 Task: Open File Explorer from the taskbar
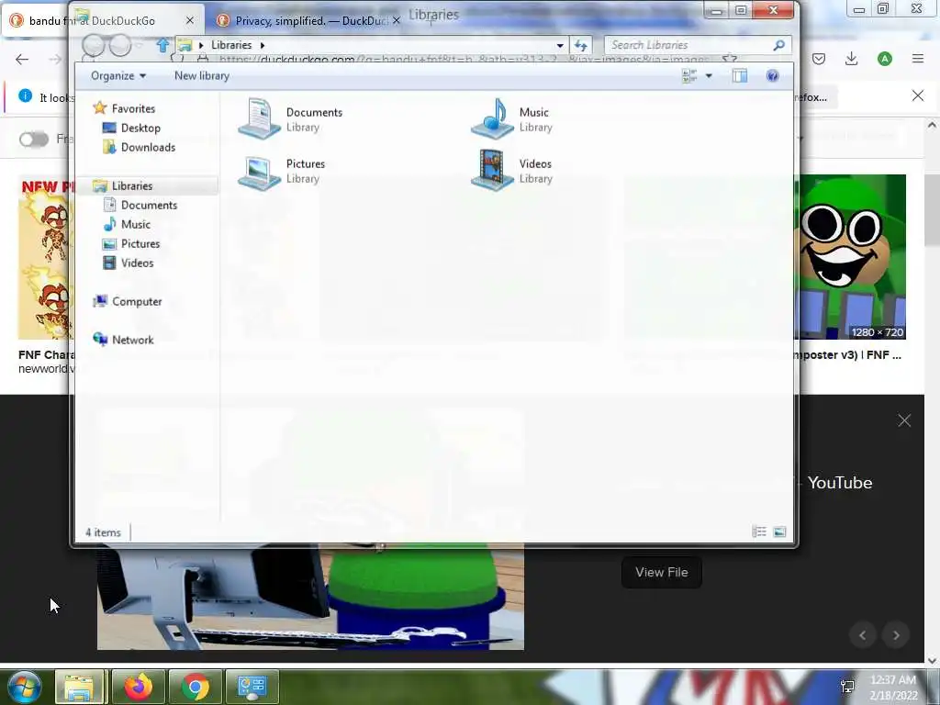point(79,687)
